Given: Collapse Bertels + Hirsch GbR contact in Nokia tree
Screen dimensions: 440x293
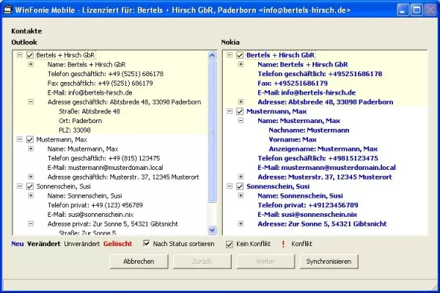Looking at the screenshot, I should click(228, 55).
